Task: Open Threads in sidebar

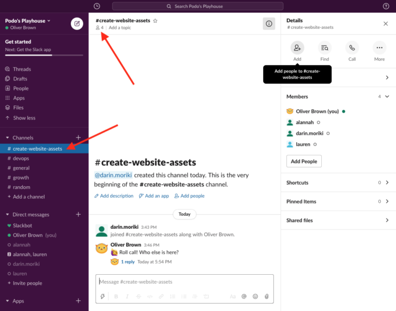Action: click(21, 69)
